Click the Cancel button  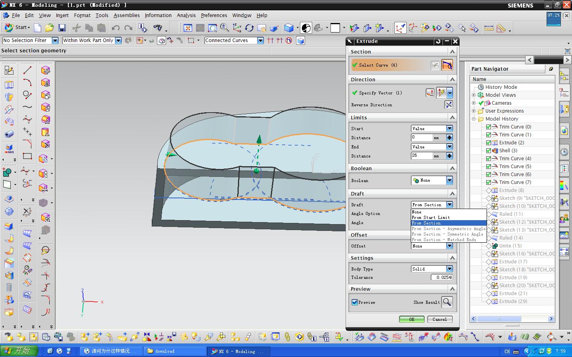point(439,319)
